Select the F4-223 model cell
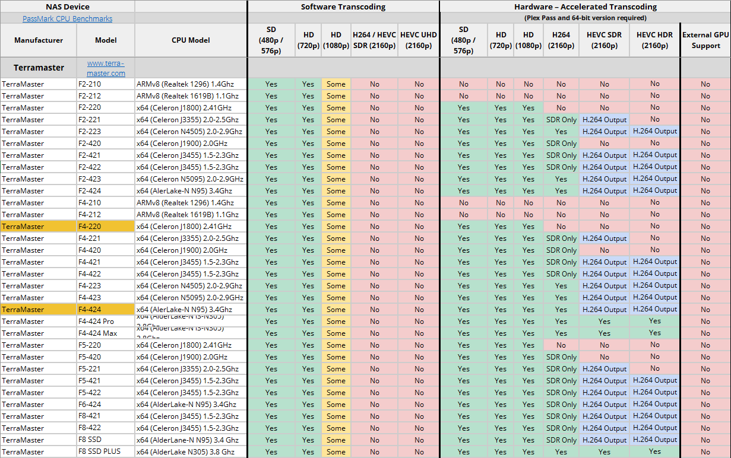This screenshot has height=458, width=731. (x=106, y=285)
